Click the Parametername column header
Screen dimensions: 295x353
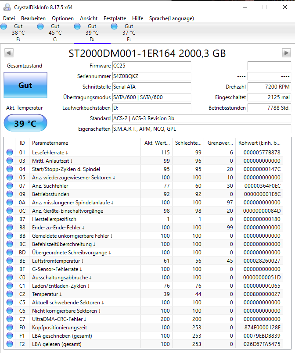pos(85,143)
